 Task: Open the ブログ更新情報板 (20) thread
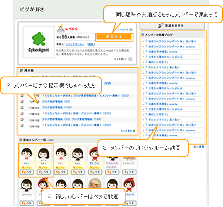56,101
